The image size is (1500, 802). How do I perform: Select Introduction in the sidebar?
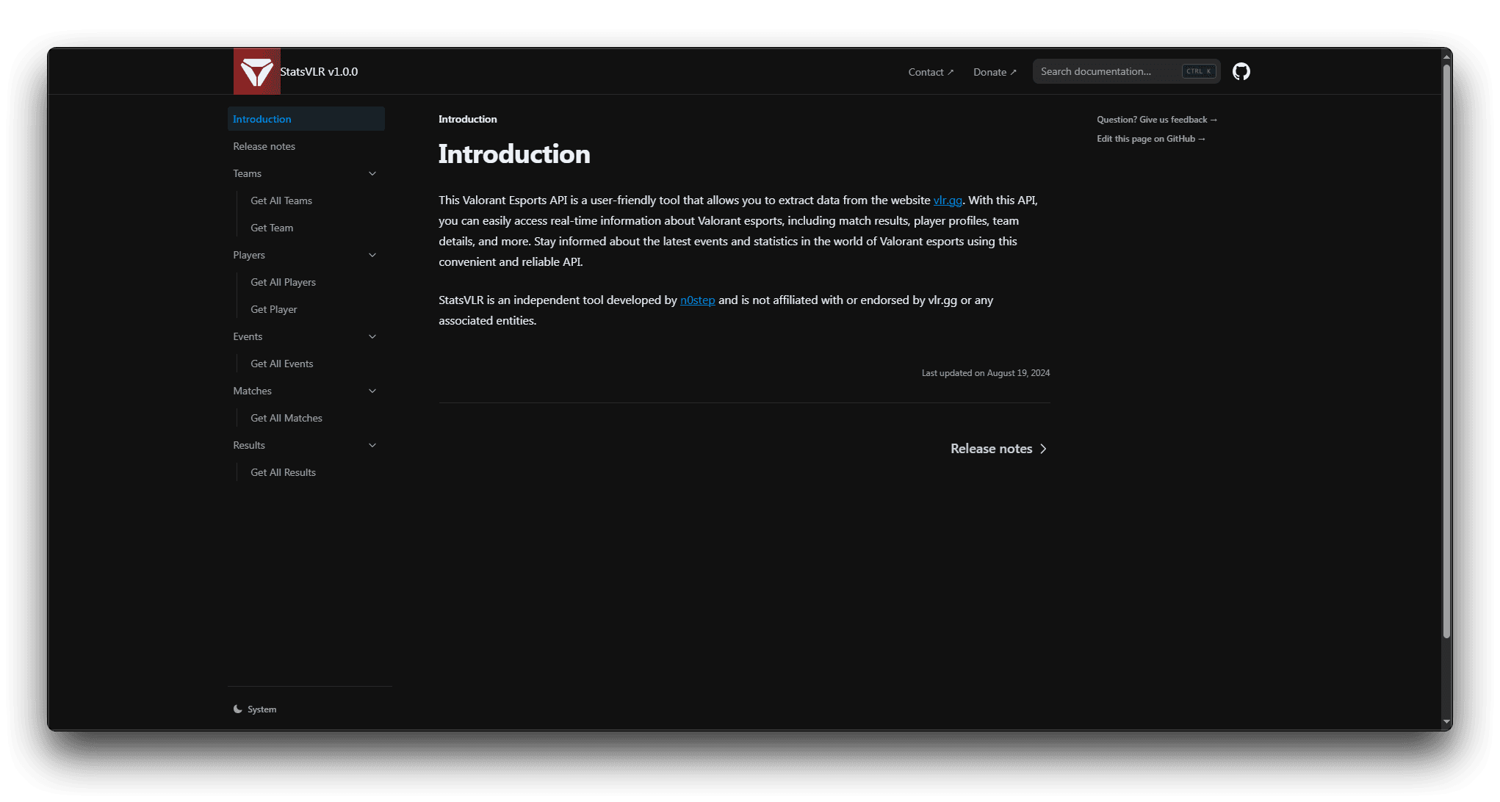point(306,119)
